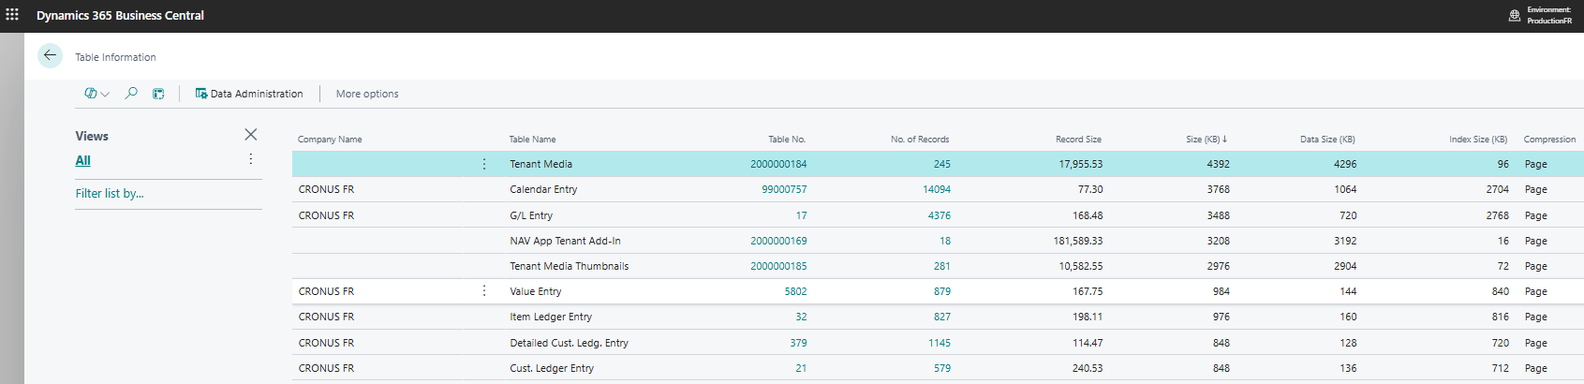Viewport: 1584px width, 384px height.
Task: Select NAV App Tenant Add-In cell
Action: (x=565, y=241)
